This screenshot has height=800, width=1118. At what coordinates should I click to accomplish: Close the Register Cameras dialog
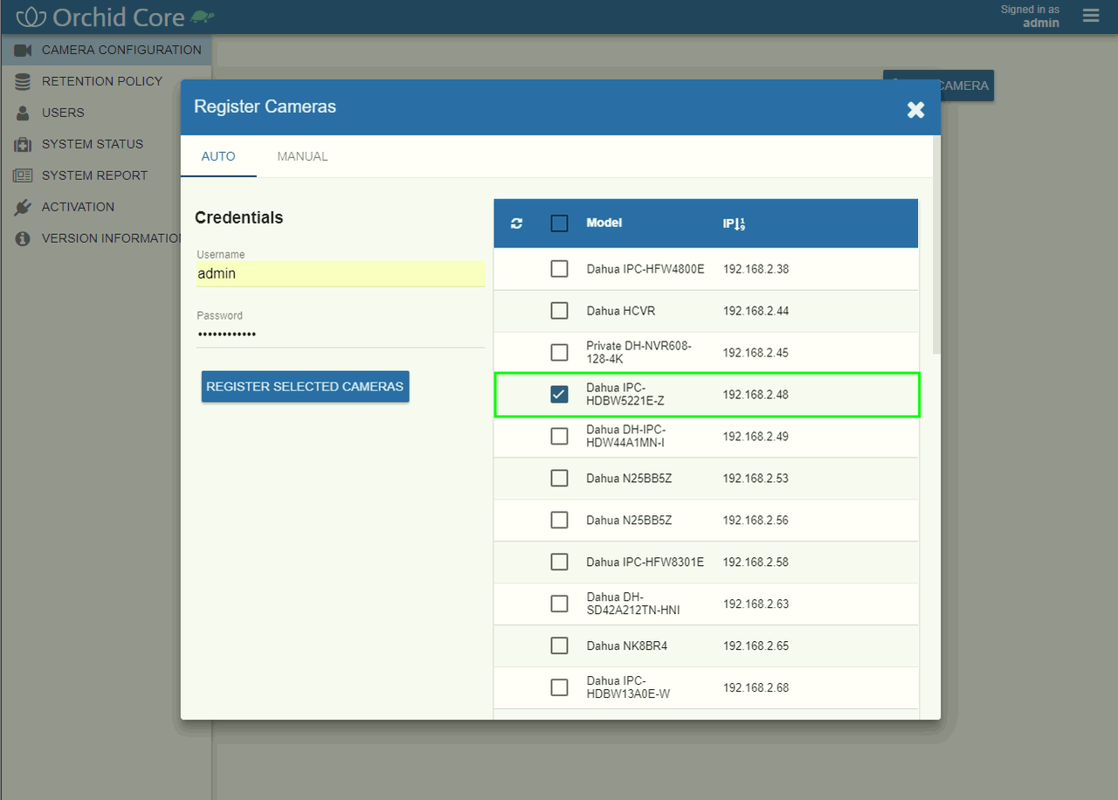(x=915, y=109)
